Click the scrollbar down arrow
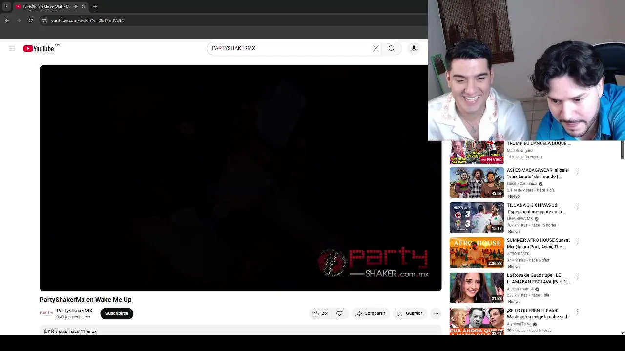 point(622,333)
